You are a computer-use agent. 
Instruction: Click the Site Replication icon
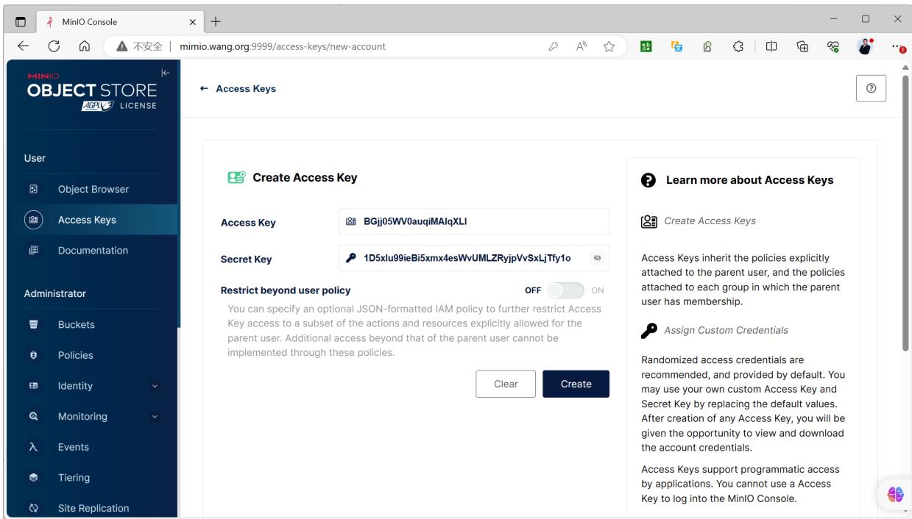(x=33, y=508)
